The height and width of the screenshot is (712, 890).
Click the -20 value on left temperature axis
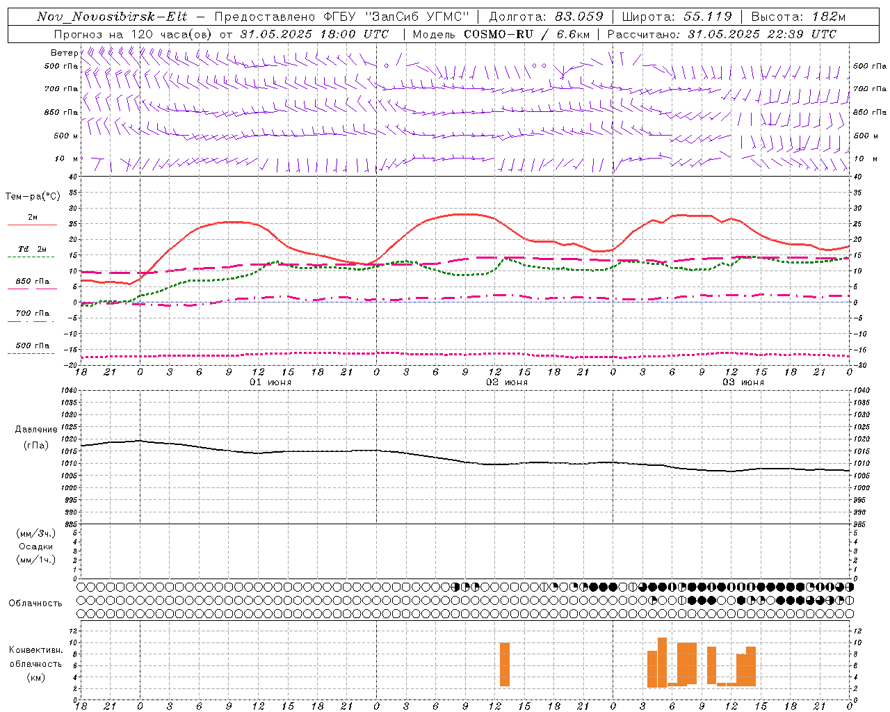(x=71, y=365)
